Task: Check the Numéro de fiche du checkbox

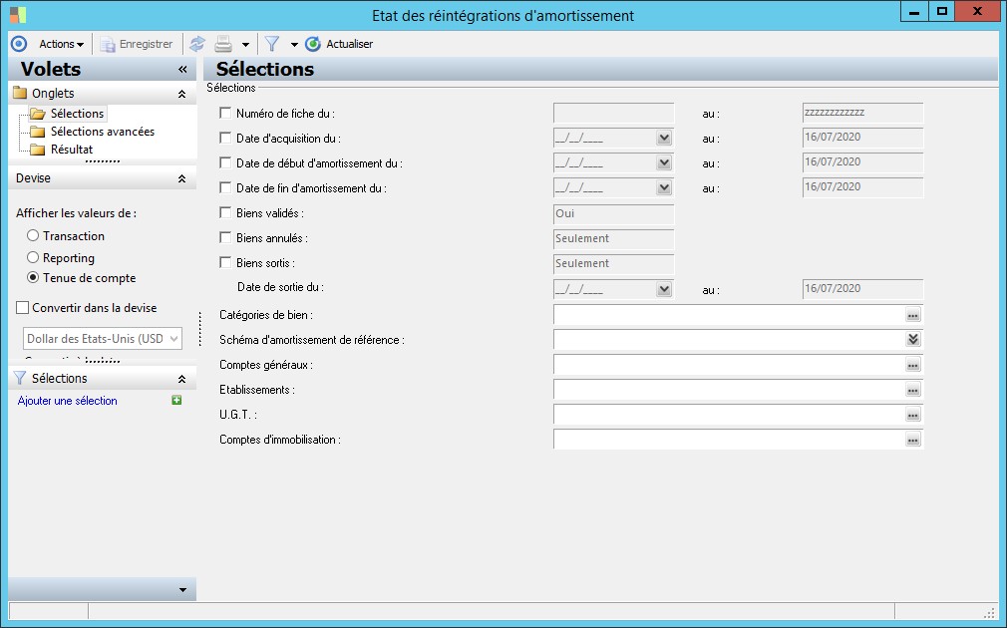Action: (225, 113)
